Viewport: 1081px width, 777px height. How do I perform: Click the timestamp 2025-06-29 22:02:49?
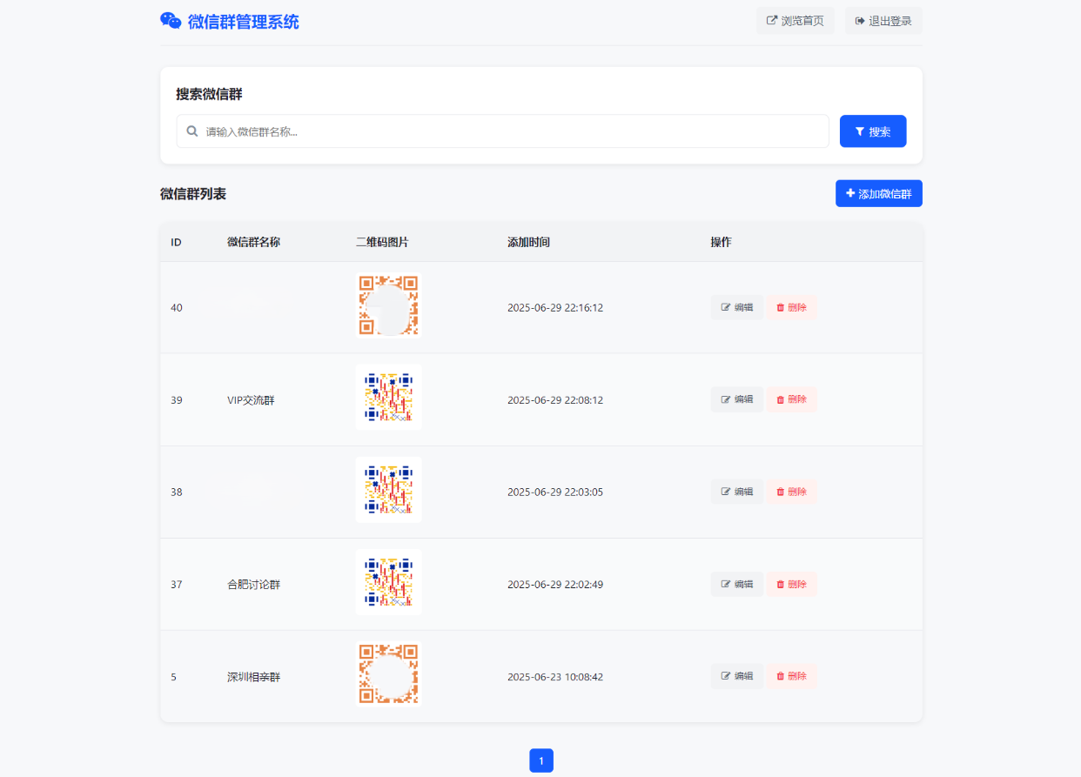(555, 585)
